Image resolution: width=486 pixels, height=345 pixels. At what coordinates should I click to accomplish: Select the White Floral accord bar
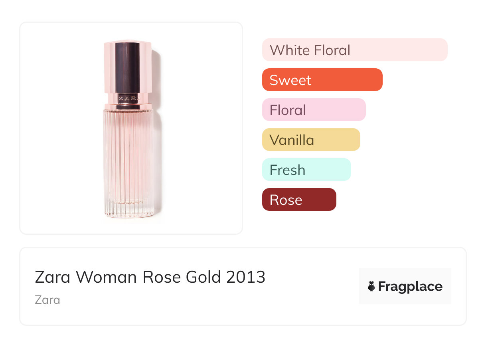[354, 50]
